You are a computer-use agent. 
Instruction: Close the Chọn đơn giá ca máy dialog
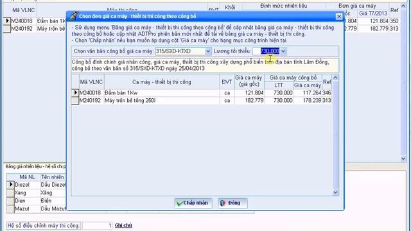coord(339,17)
